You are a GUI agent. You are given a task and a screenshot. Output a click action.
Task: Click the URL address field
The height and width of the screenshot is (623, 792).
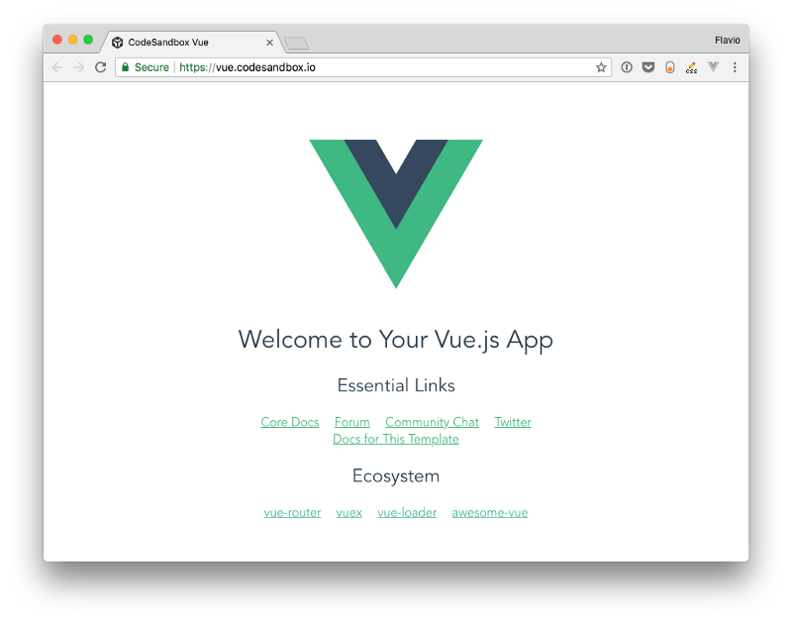(363, 67)
